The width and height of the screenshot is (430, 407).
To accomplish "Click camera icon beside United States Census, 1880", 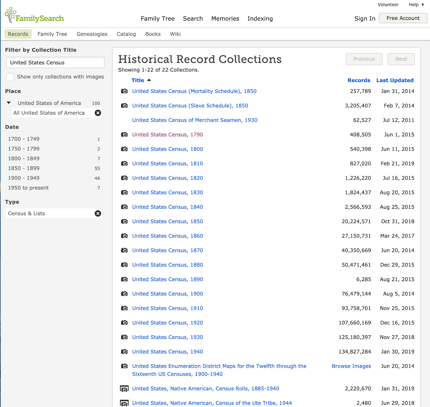I will [124, 265].
